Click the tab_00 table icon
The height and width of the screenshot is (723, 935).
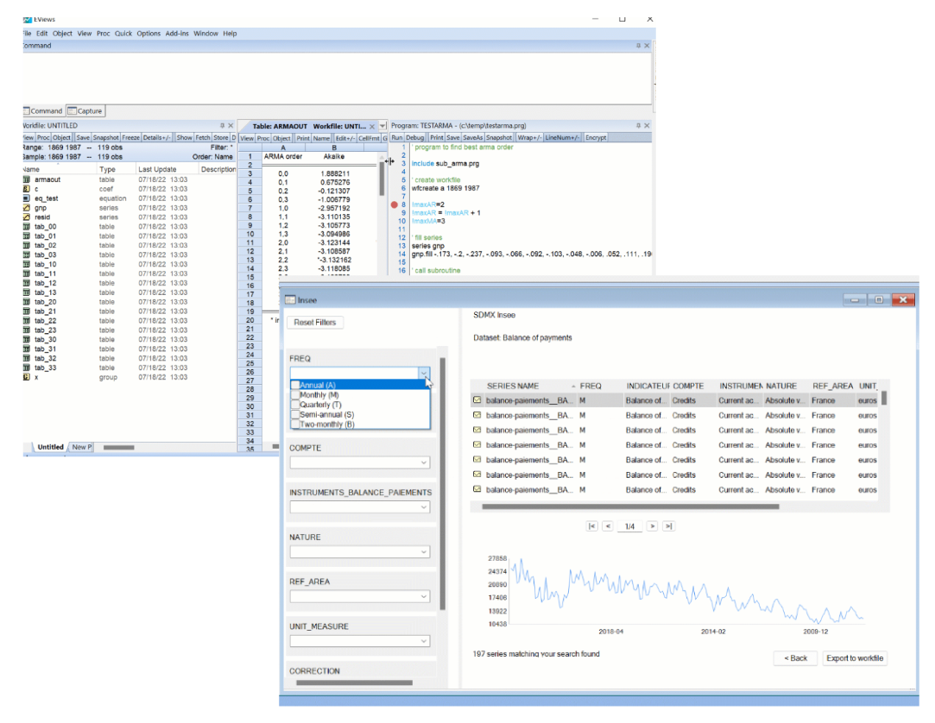(26, 227)
